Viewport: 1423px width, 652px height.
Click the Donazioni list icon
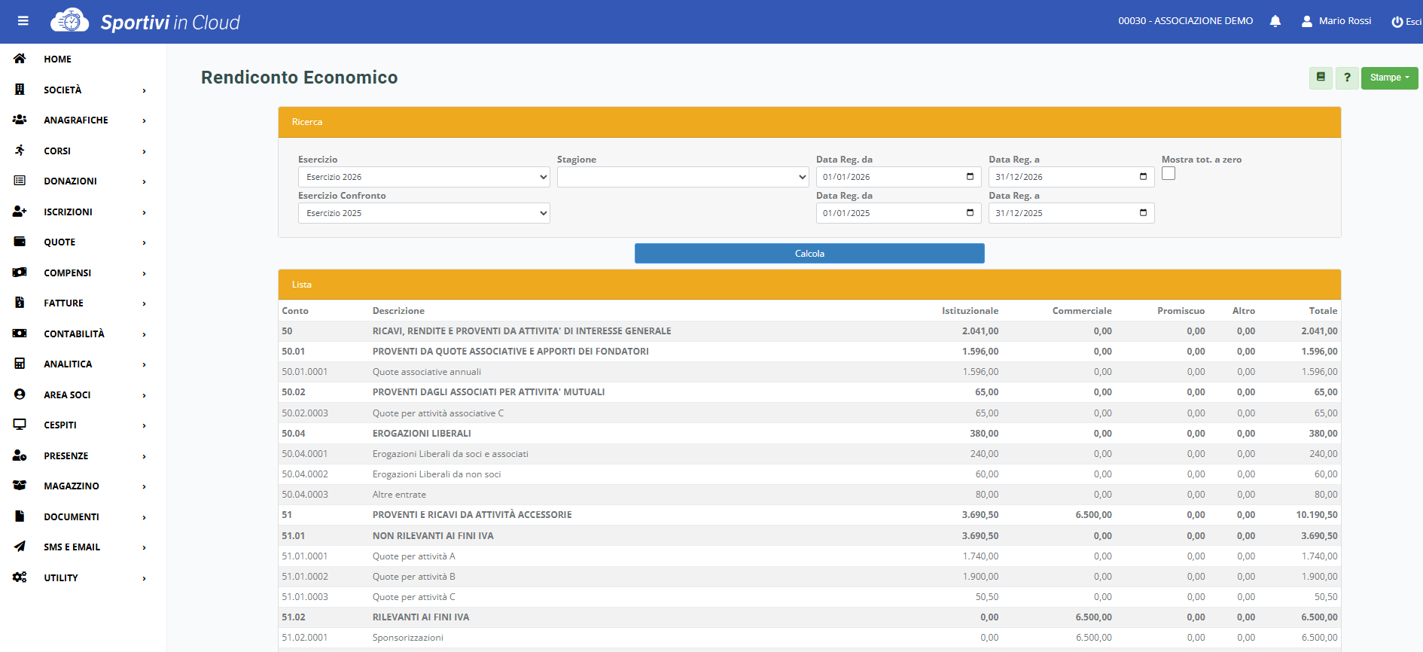click(20, 181)
